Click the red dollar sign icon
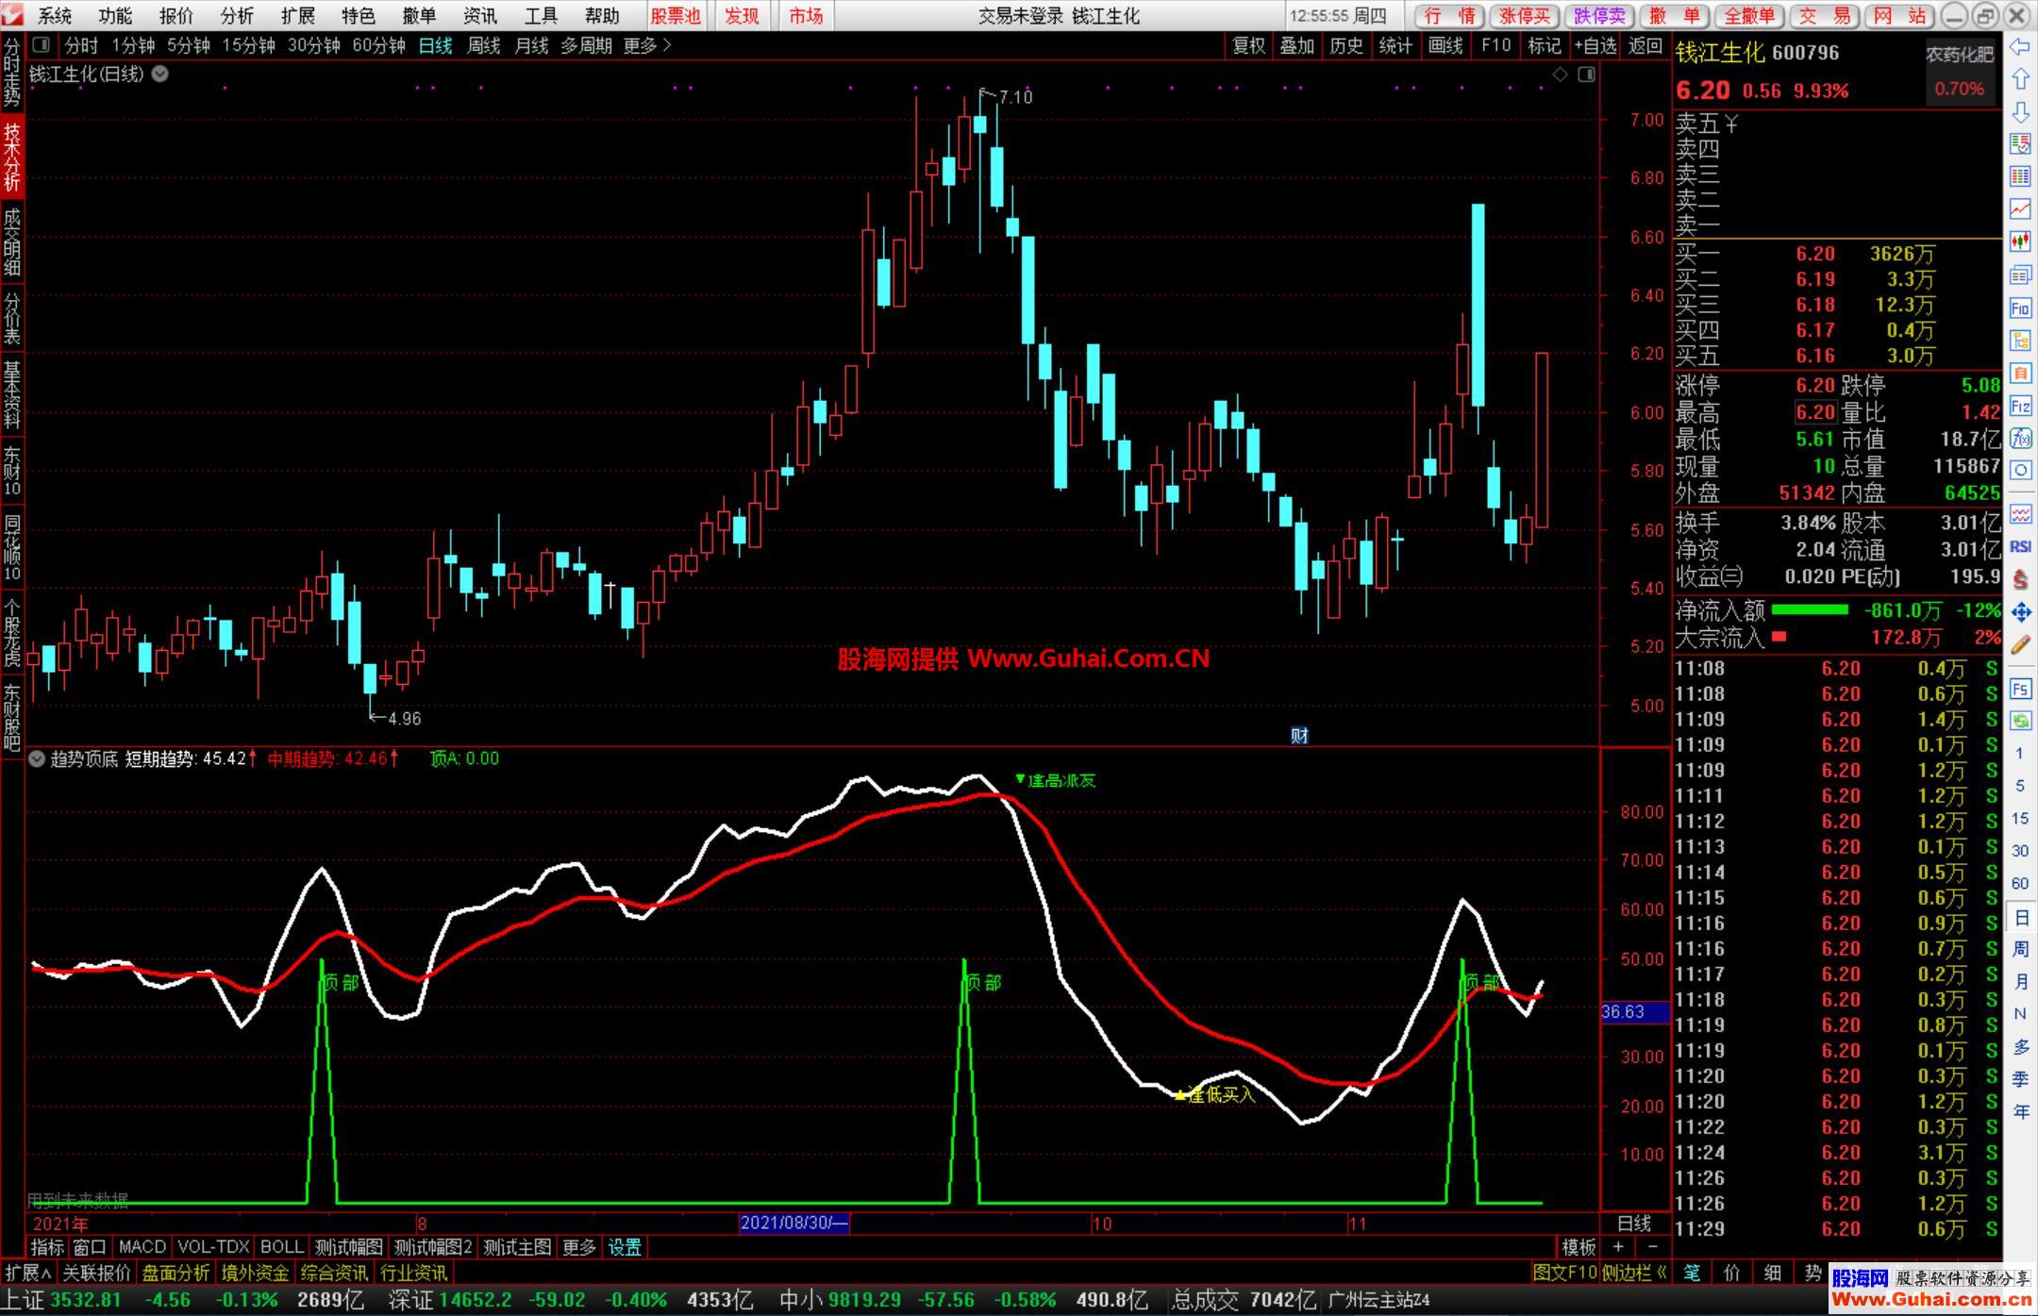Screen dimensions: 2038x1316 (2020, 580)
